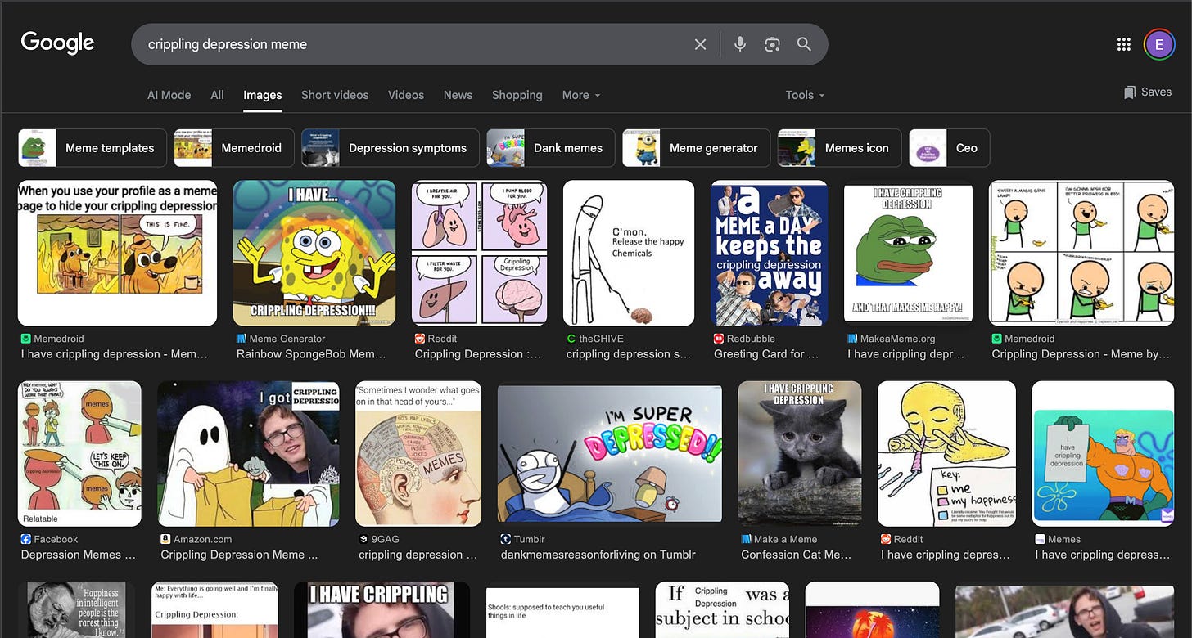Filter by Memedroid chip
Viewport: 1192px width, 638px height.
[234, 148]
